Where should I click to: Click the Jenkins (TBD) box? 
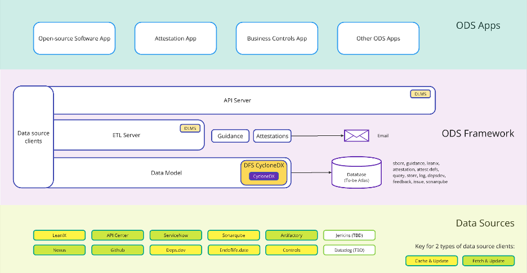(349, 235)
